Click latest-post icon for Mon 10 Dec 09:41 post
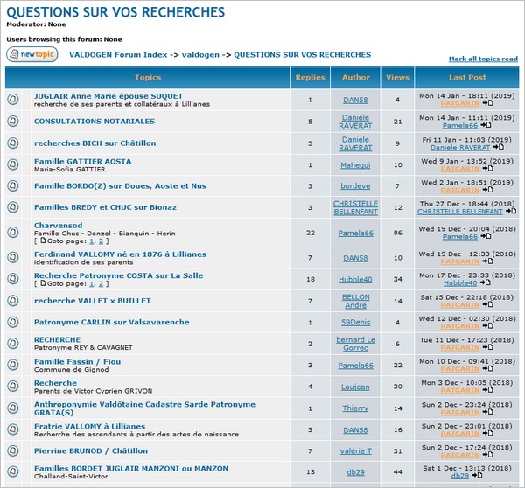 pyautogui.click(x=487, y=369)
